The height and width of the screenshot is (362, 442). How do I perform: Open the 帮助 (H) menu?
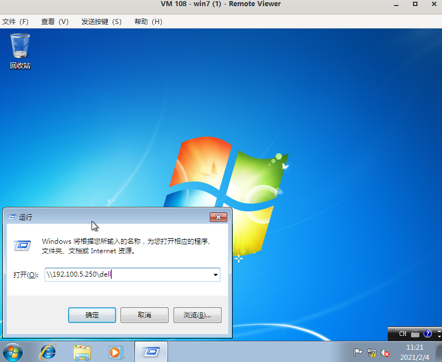tap(148, 22)
